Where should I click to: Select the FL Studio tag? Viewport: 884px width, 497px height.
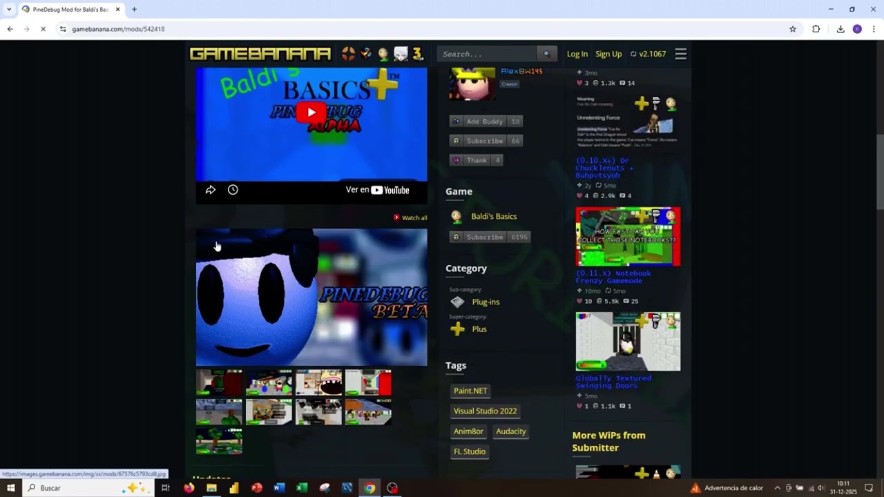coord(470,451)
